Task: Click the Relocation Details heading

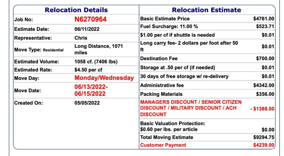Action: 76,10
